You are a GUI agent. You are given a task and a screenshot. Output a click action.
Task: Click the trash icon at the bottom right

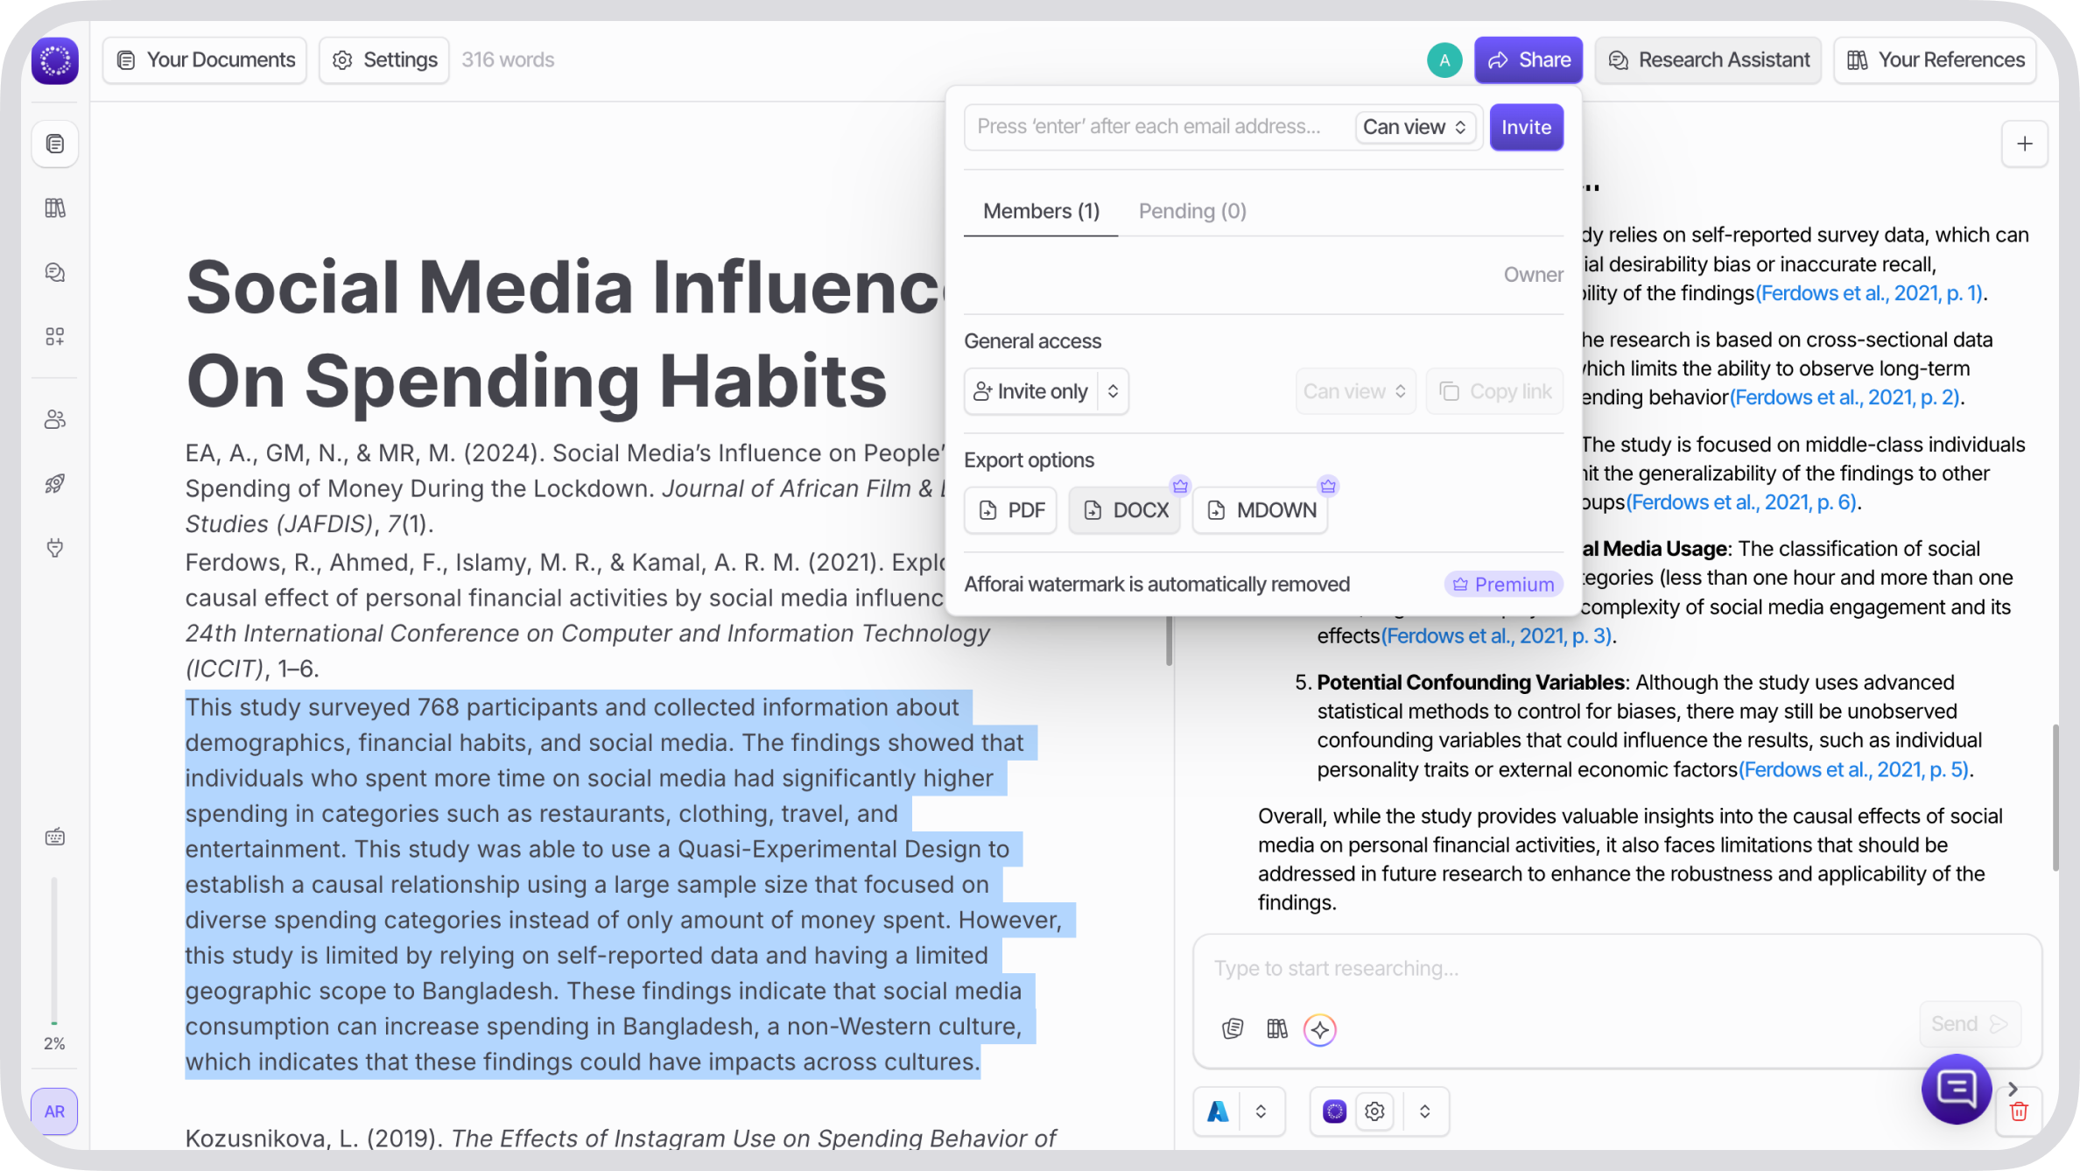coord(2019,1110)
